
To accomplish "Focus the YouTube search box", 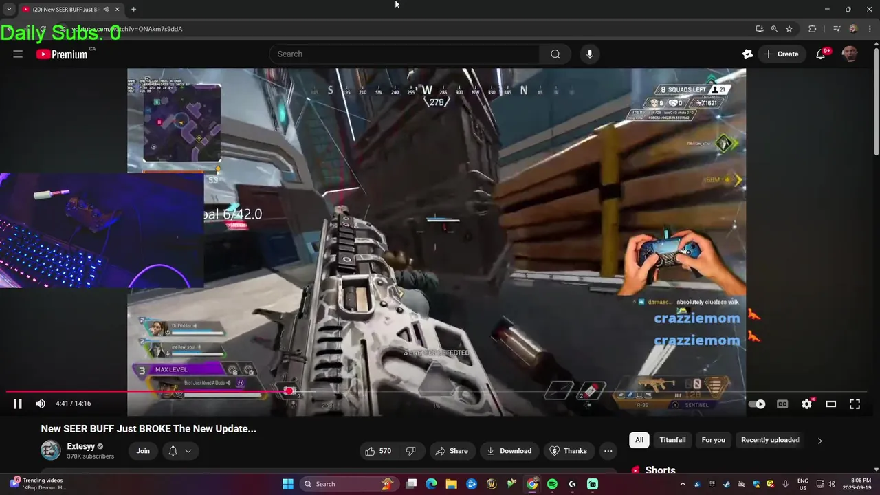I will click(x=405, y=54).
